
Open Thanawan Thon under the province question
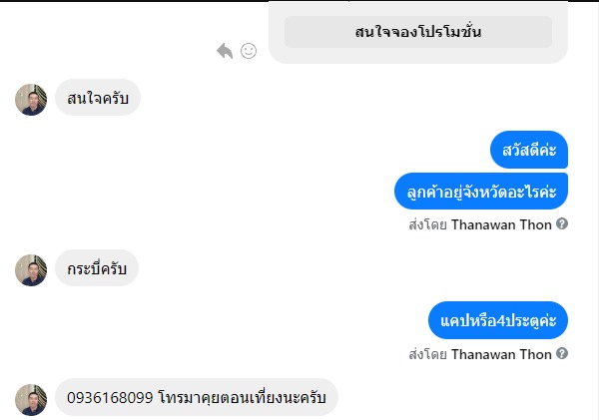tap(501, 224)
